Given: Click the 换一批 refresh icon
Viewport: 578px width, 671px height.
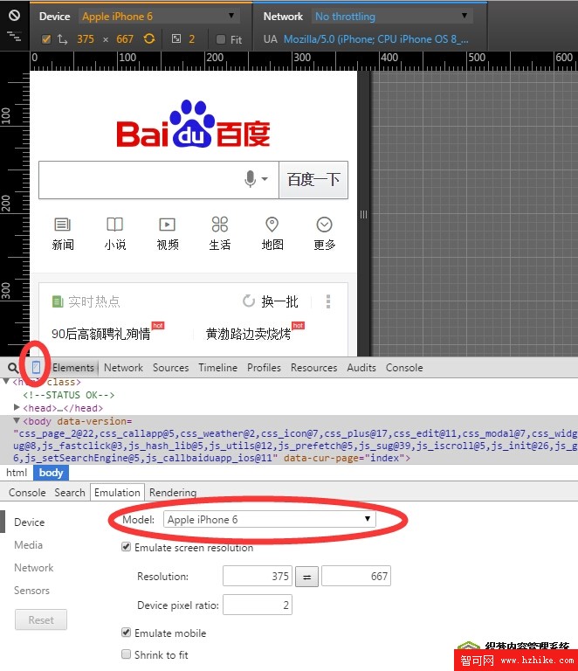Looking at the screenshot, I should [249, 301].
